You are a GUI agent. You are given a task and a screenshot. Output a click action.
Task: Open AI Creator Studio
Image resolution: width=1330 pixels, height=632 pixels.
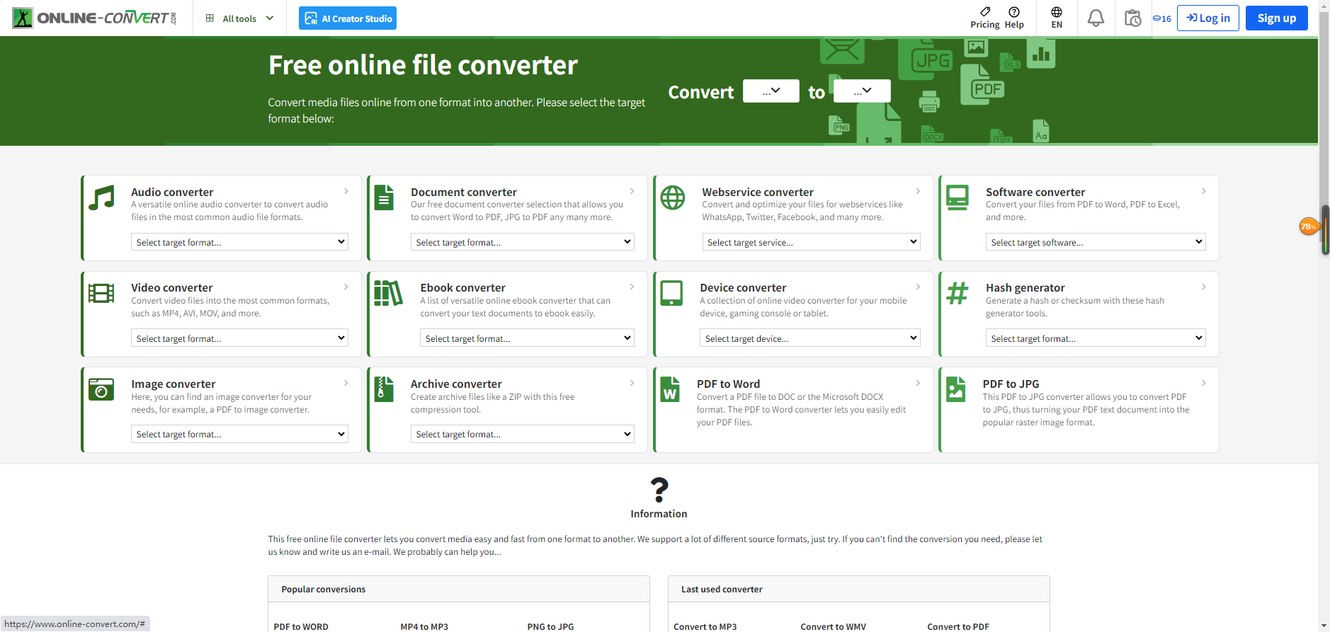(348, 18)
